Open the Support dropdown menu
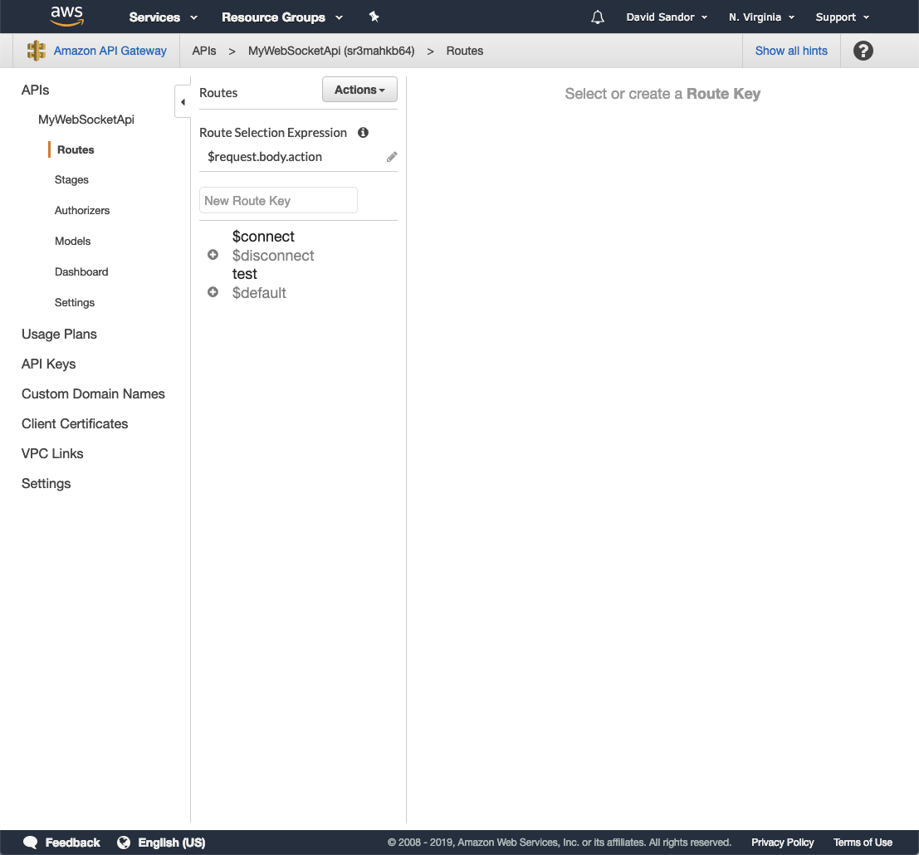This screenshot has width=919, height=855. (x=843, y=17)
